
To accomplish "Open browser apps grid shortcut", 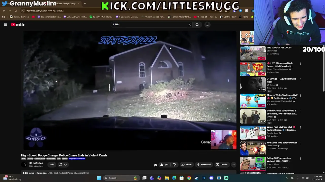I will pos(3,17).
